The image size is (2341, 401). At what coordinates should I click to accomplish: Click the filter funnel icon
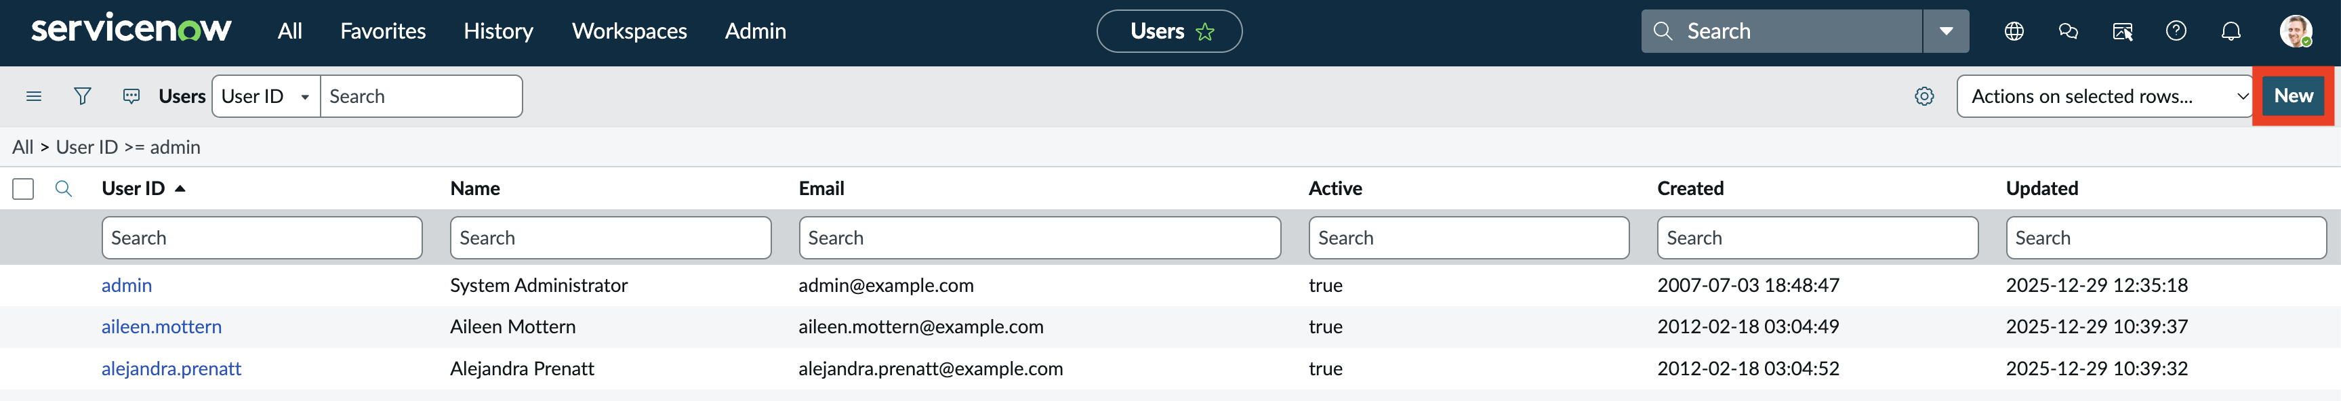83,96
